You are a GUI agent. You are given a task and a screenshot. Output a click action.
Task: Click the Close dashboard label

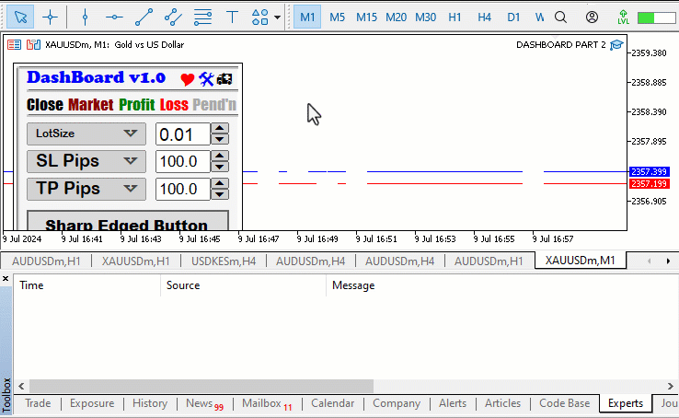pos(45,104)
